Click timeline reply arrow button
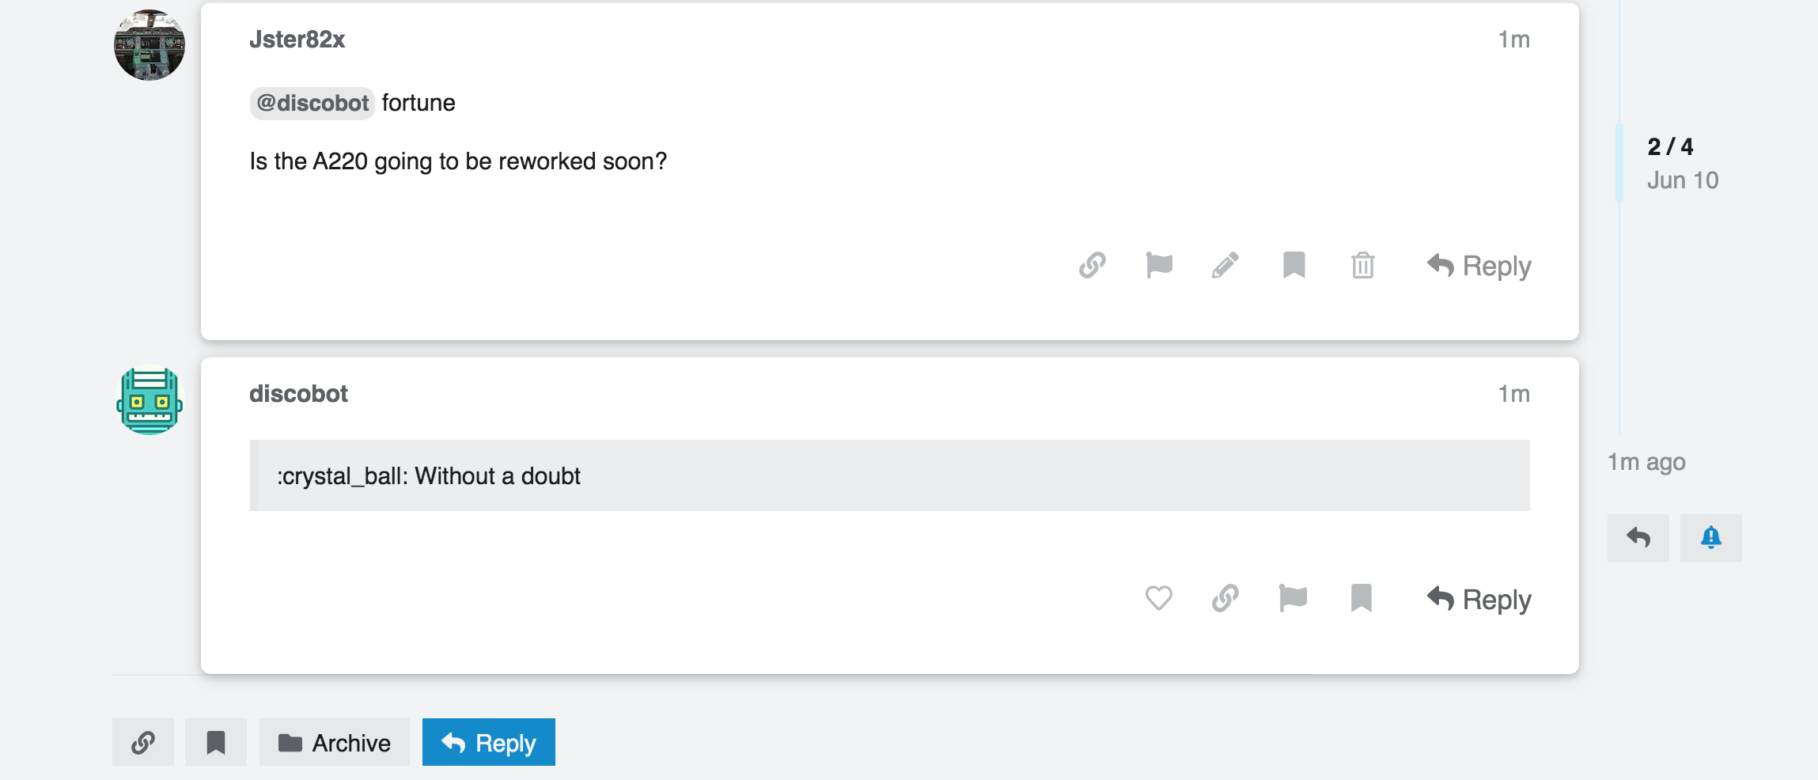 (x=1638, y=538)
